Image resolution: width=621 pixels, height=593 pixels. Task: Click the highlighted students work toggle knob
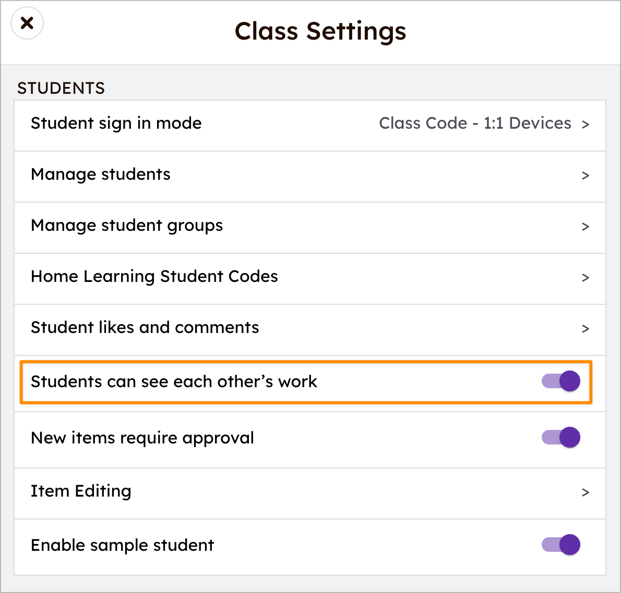(570, 381)
